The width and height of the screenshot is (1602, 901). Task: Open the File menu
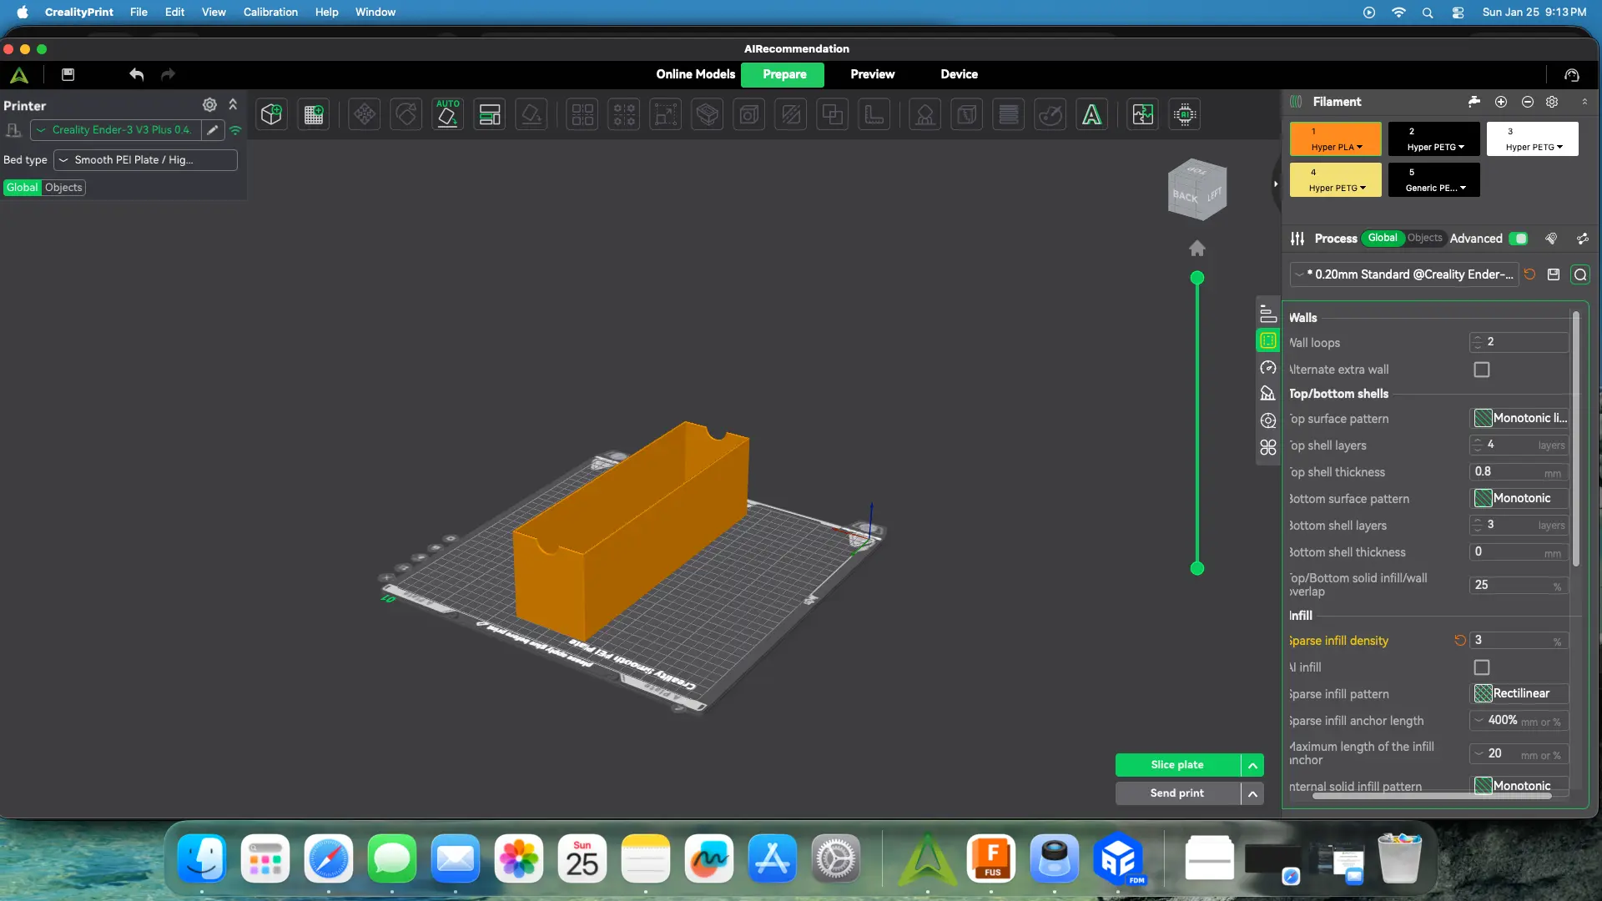pos(139,12)
